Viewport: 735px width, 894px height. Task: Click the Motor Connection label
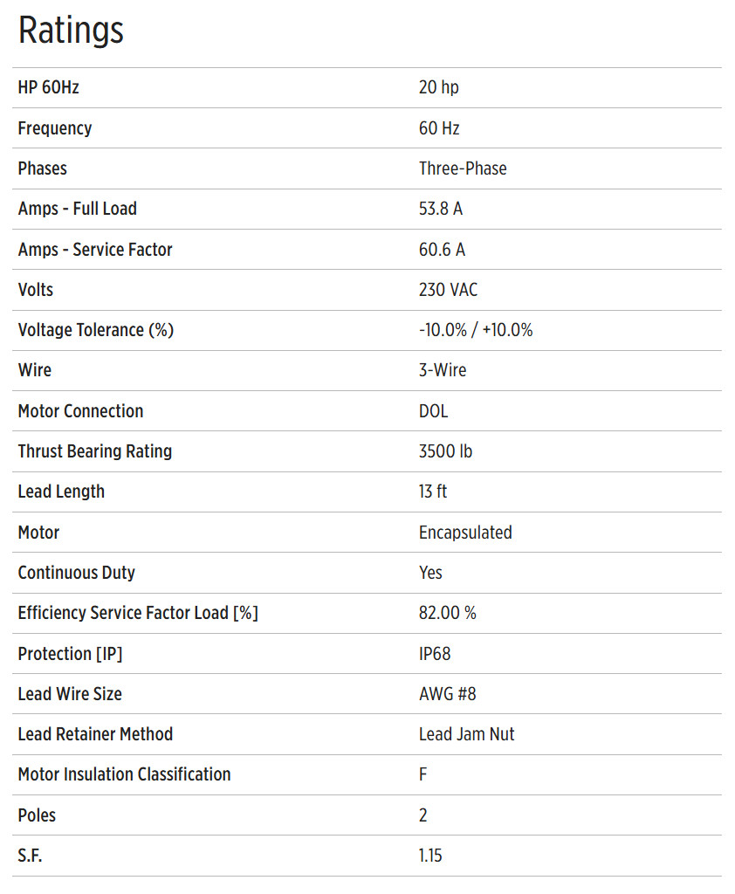click(x=80, y=411)
